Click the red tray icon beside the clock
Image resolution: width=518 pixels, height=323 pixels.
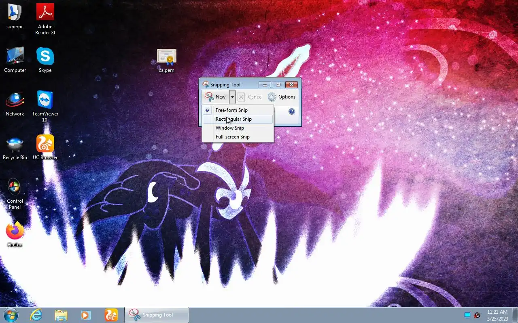pos(477,315)
